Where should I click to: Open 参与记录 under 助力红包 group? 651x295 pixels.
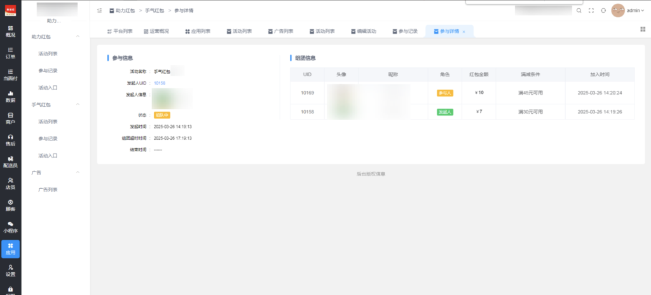click(x=48, y=71)
